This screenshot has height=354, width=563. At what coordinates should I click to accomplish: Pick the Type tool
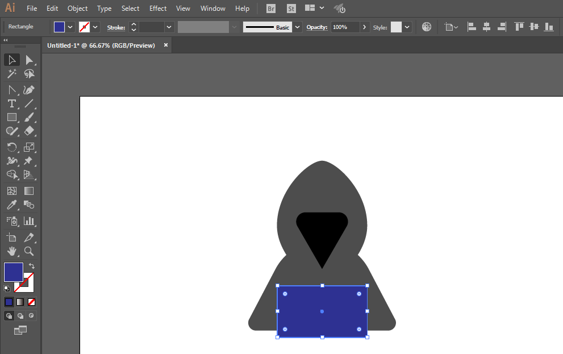tap(11, 103)
